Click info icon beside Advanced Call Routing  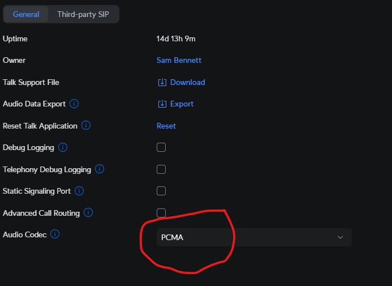click(89, 213)
